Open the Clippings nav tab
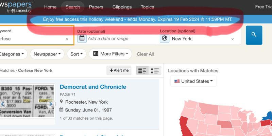The height and width of the screenshot is (136, 272). tap(122, 7)
